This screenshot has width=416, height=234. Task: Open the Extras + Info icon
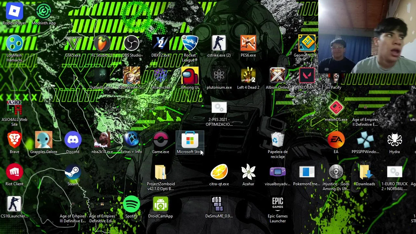coord(131,140)
